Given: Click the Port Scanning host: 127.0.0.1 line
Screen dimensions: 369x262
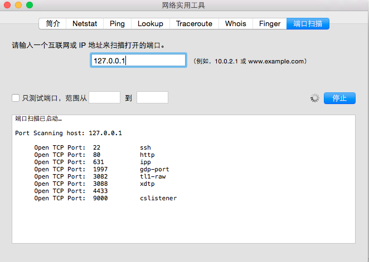Looking at the screenshot, I should point(69,133).
